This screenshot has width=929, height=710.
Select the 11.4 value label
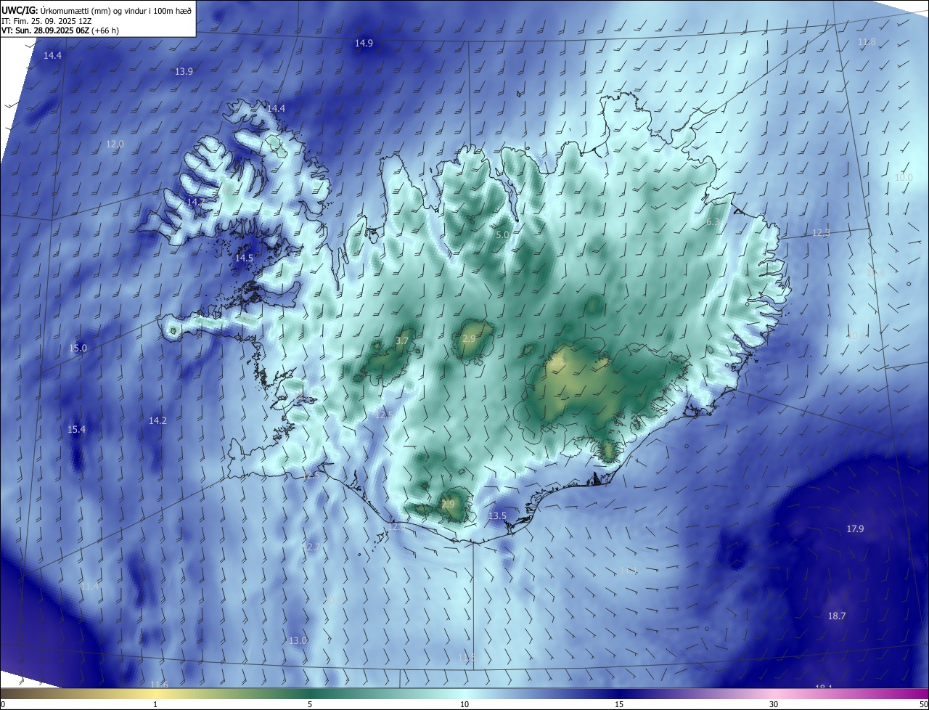coord(90,586)
